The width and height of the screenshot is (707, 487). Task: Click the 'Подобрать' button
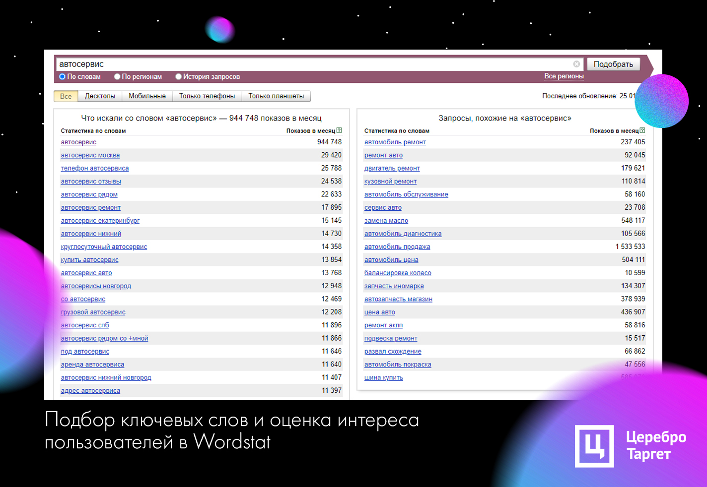coord(613,64)
